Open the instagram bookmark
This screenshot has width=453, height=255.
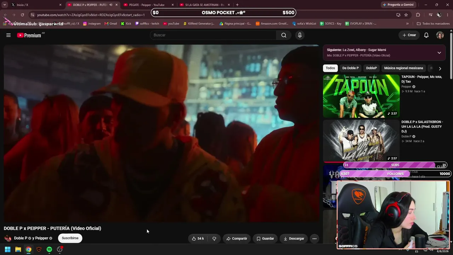click(x=92, y=24)
